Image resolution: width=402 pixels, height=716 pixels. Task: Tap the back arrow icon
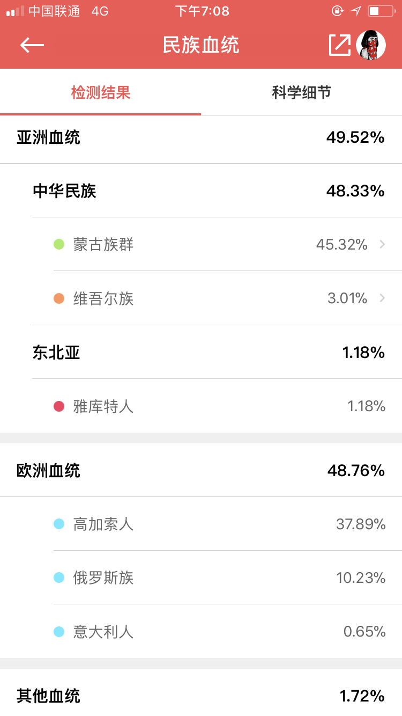[x=32, y=45]
